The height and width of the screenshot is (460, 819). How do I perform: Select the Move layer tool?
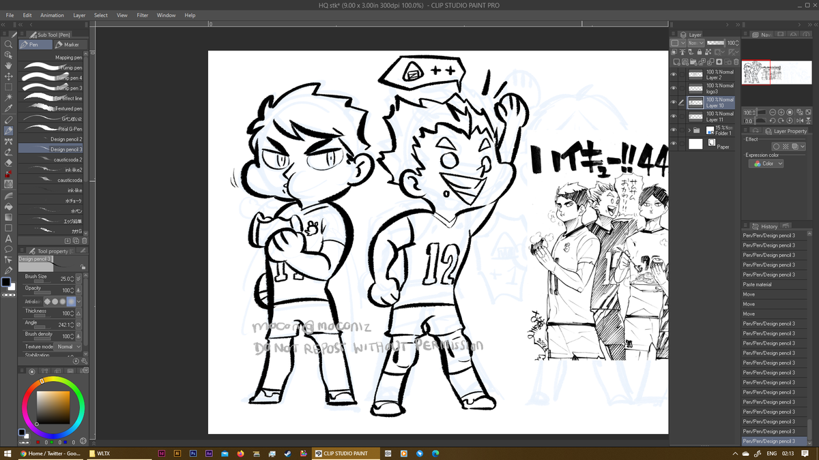click(8, 76)
